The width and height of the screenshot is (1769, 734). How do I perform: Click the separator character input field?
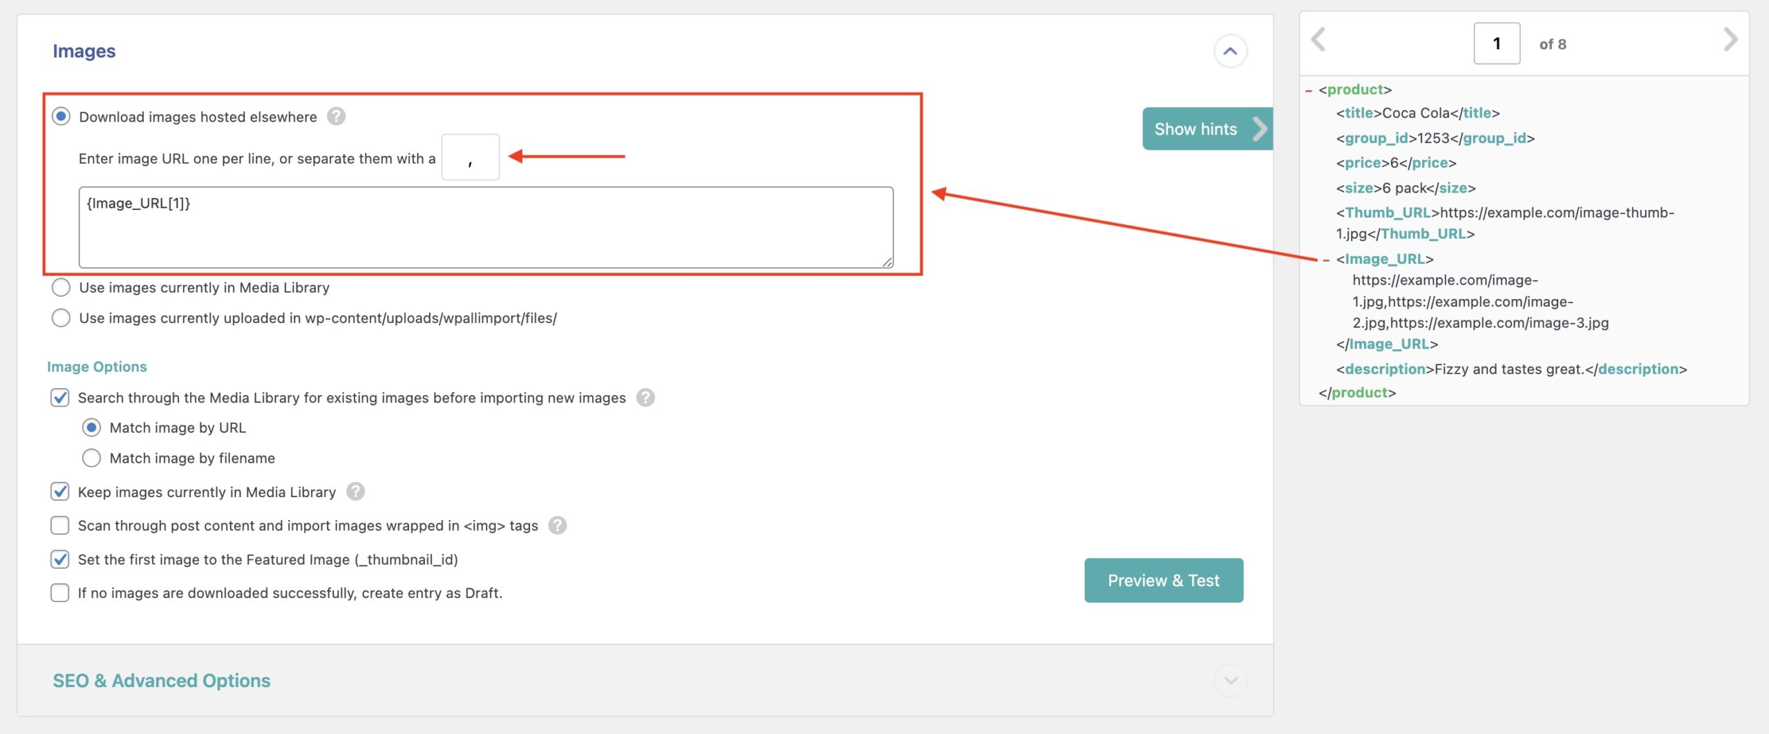point(470,158)
